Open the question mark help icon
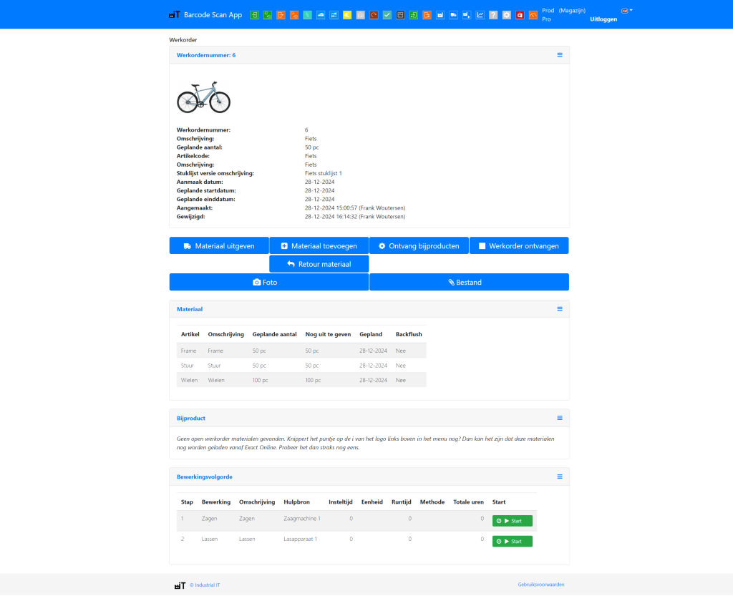733x596 pixels. [492, 14]
